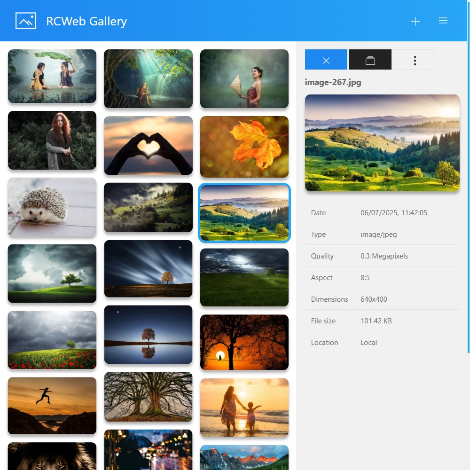This screenshot has width=470, height=470.
Task: Open navigation via the hamburger icon
Action: (x=443, y=21)
